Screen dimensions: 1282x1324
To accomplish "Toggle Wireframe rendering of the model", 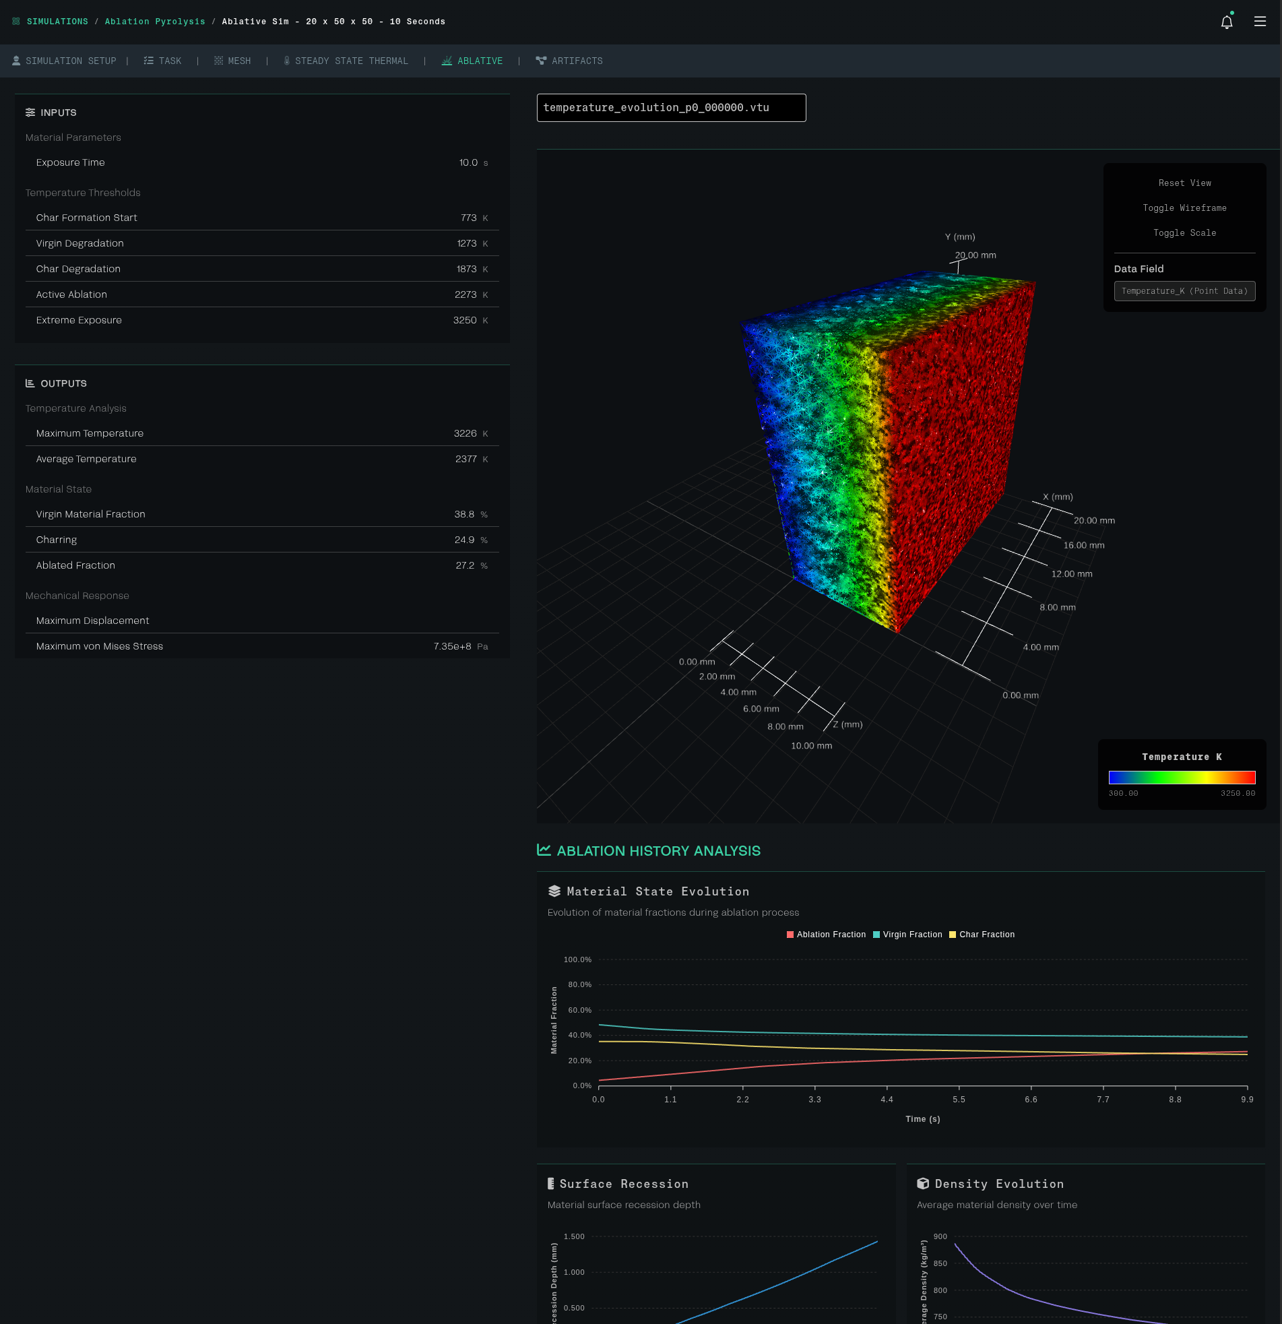I will click(1185, 208).
